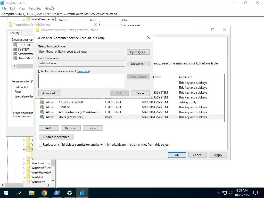Open the Advanced... search options
The width and height of the screenshot is (264, 198).
(x=50, y=93)
